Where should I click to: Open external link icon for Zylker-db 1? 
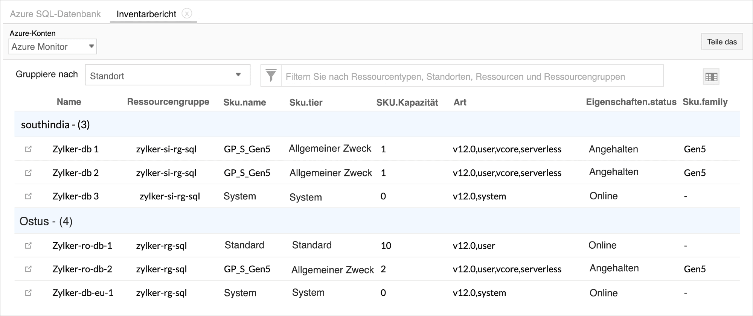[x=28, y=149]
